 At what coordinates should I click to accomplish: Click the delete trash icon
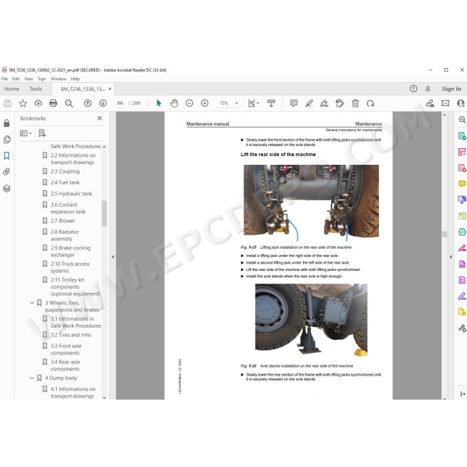(x=356, y=103)
